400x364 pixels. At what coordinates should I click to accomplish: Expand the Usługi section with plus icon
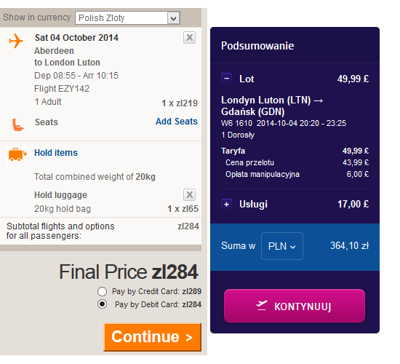(226, 204)
